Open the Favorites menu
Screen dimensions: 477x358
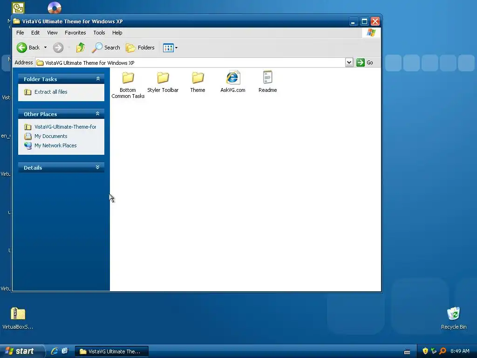tap(75, 33)
